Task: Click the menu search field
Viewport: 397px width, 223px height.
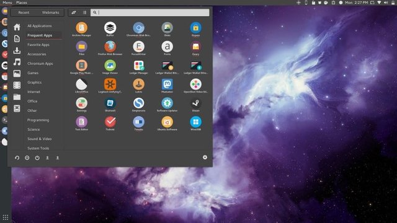Action: click(150, 12)
